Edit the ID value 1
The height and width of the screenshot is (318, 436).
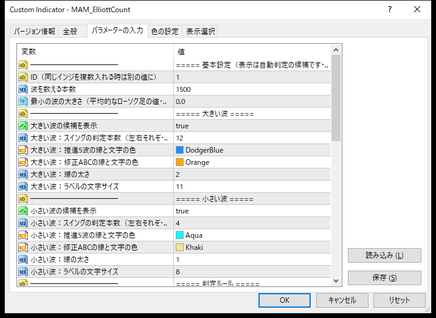[252, 77]
